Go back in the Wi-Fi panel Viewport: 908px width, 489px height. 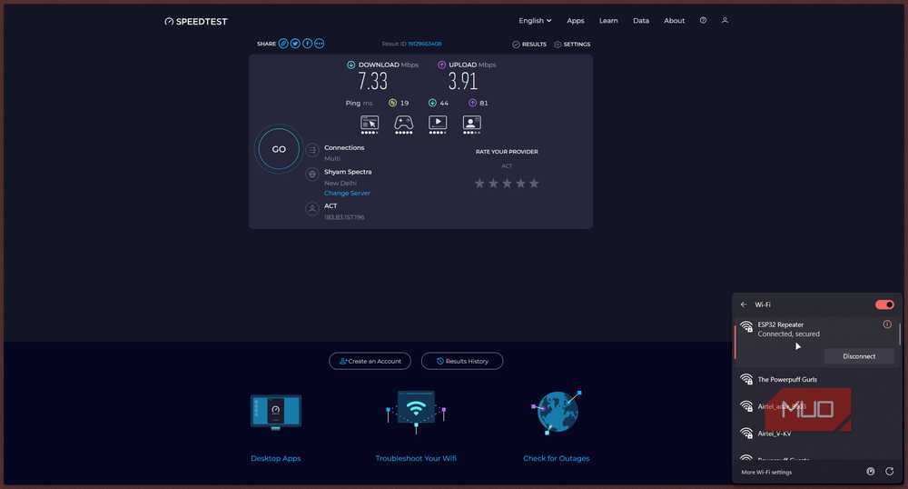tap(744, 304)
